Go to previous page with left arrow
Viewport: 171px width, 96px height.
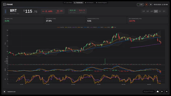[162, 91]
